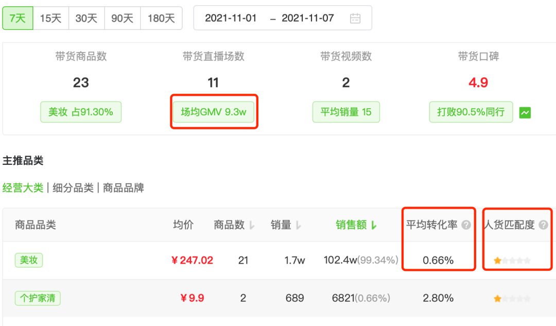This screenshot has width=556, height=326.
Task: Select the 7天 time range
Action: (18, 19)
